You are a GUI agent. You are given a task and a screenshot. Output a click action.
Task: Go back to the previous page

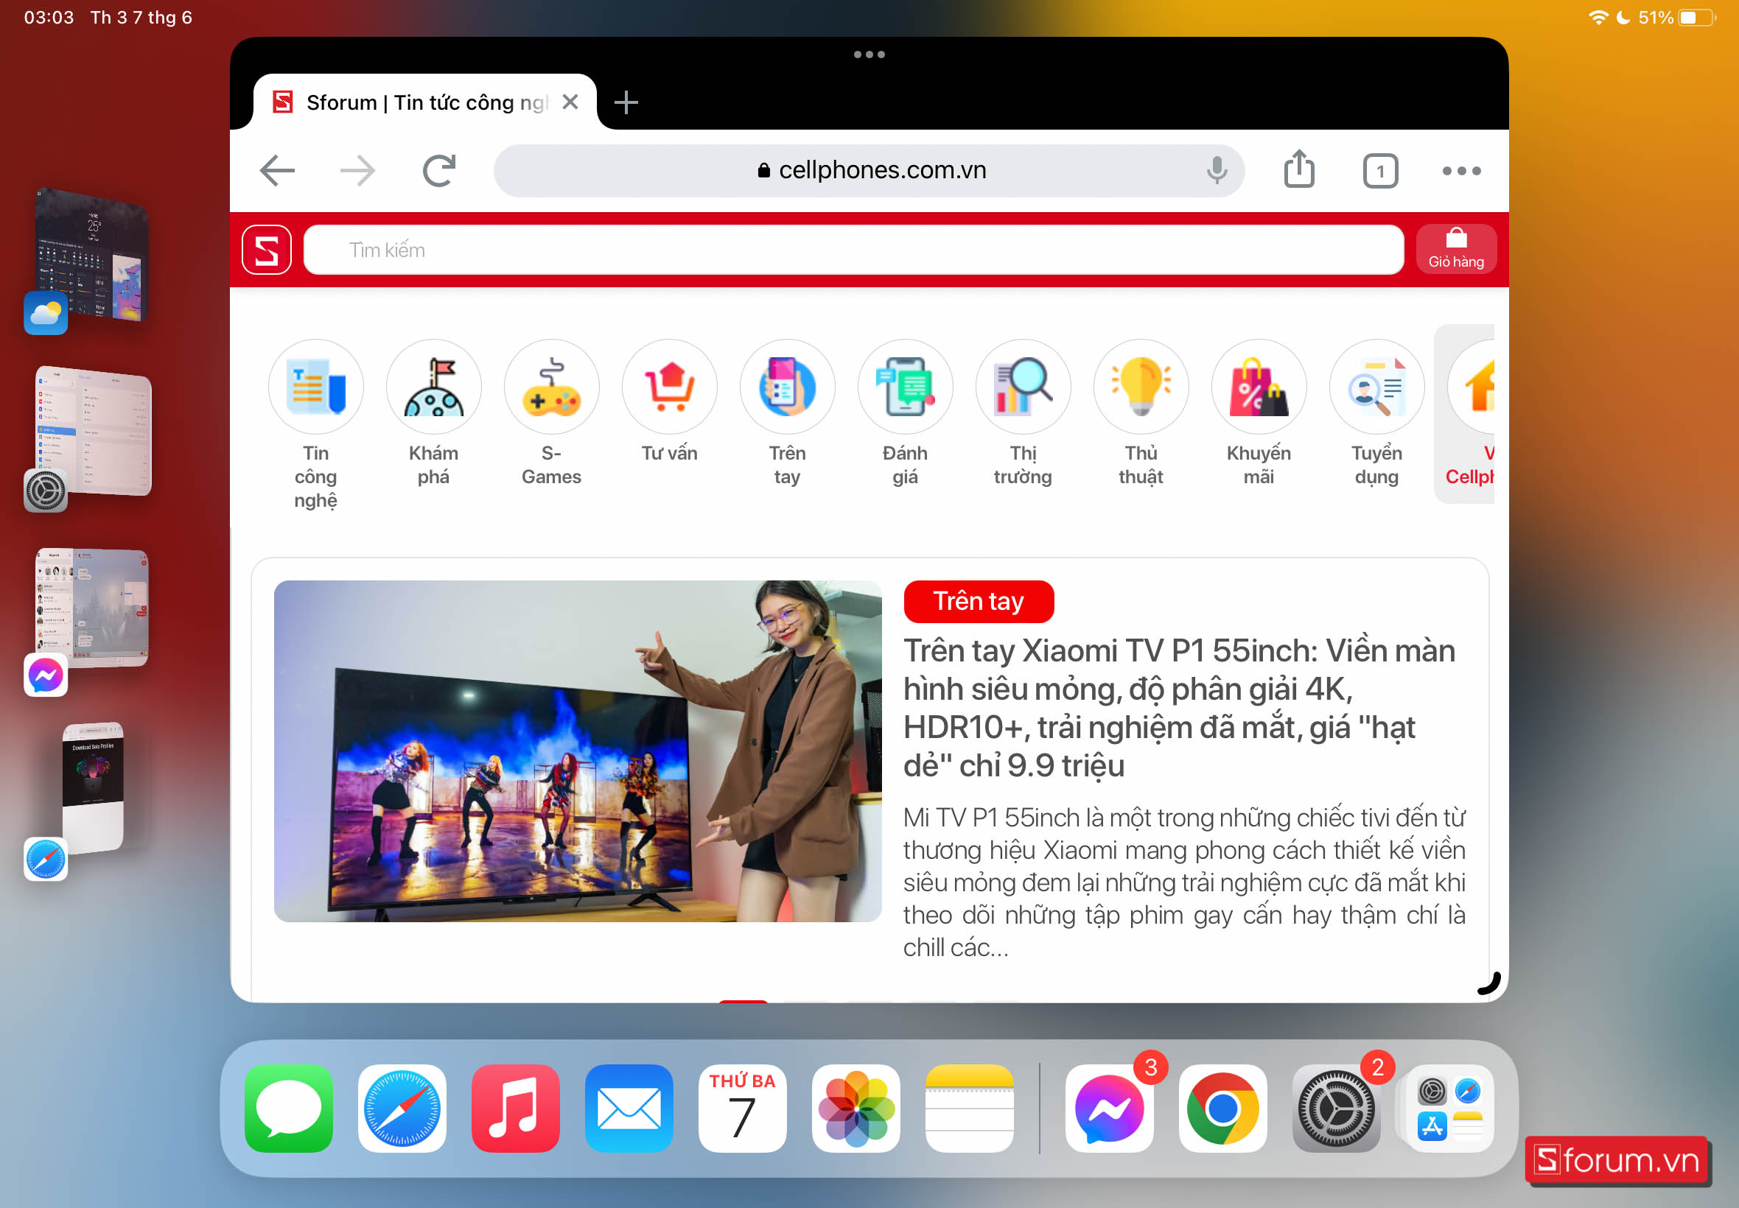277,170
